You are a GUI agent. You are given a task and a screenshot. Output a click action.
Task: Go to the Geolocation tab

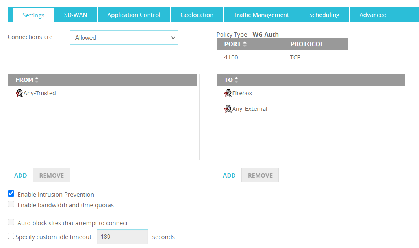tap(197, 15)
